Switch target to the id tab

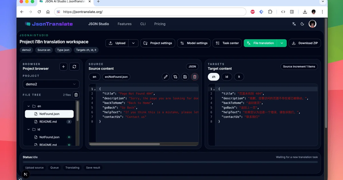click(227, 77)
